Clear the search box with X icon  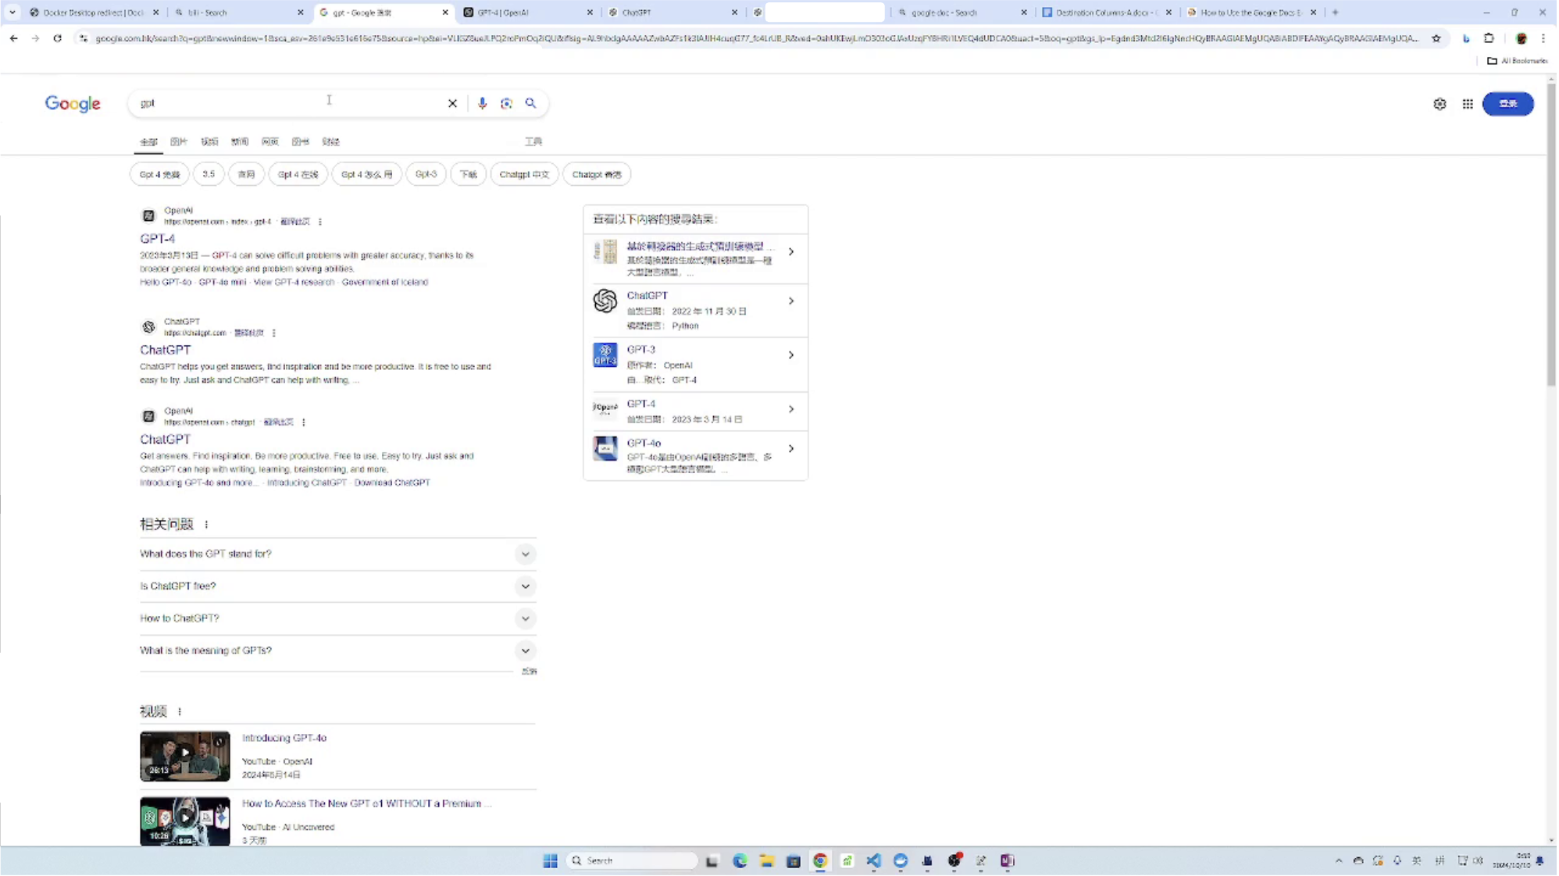click(x=452, y=103)
